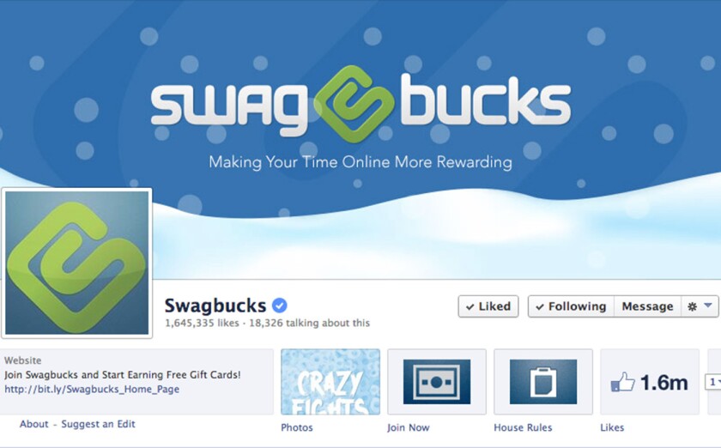
Task: Click the Swagbucks profile picture logo
Action: pyautogui.click(x=76, y=263)
